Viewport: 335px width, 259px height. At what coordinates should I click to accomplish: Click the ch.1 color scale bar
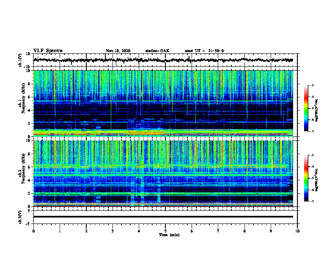tap(306, 108)
